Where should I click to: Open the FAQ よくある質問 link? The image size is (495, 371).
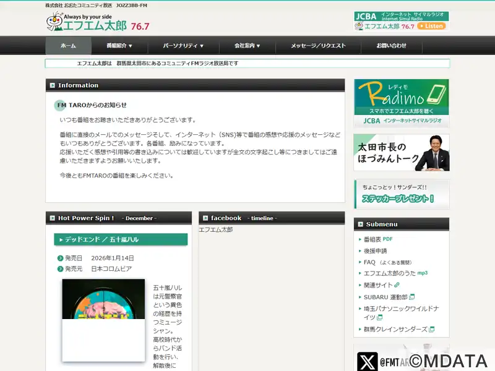pyautogui.click(x=388, y=262)
